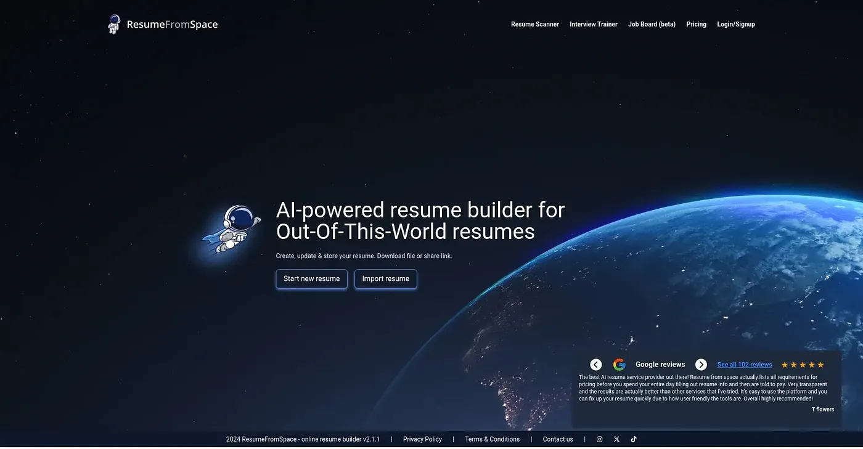Open the Privacy Policy link
The width and height of the screenshot is (863, 449).
click(422, 439)
